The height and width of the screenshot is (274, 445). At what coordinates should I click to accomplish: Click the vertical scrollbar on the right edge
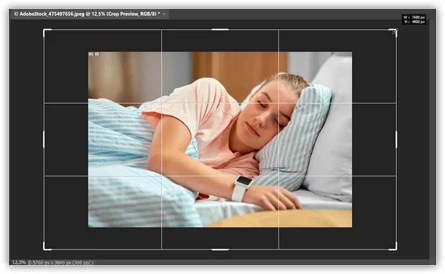tap(433, 139)
